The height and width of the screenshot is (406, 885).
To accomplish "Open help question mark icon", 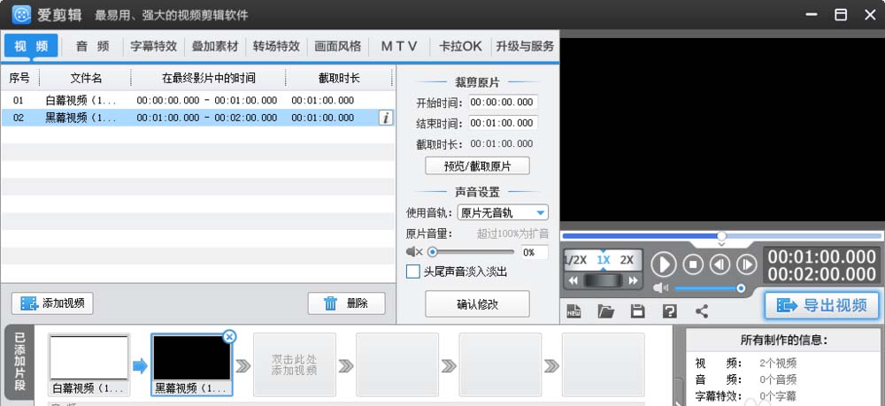I will click(x=669, y=310).
